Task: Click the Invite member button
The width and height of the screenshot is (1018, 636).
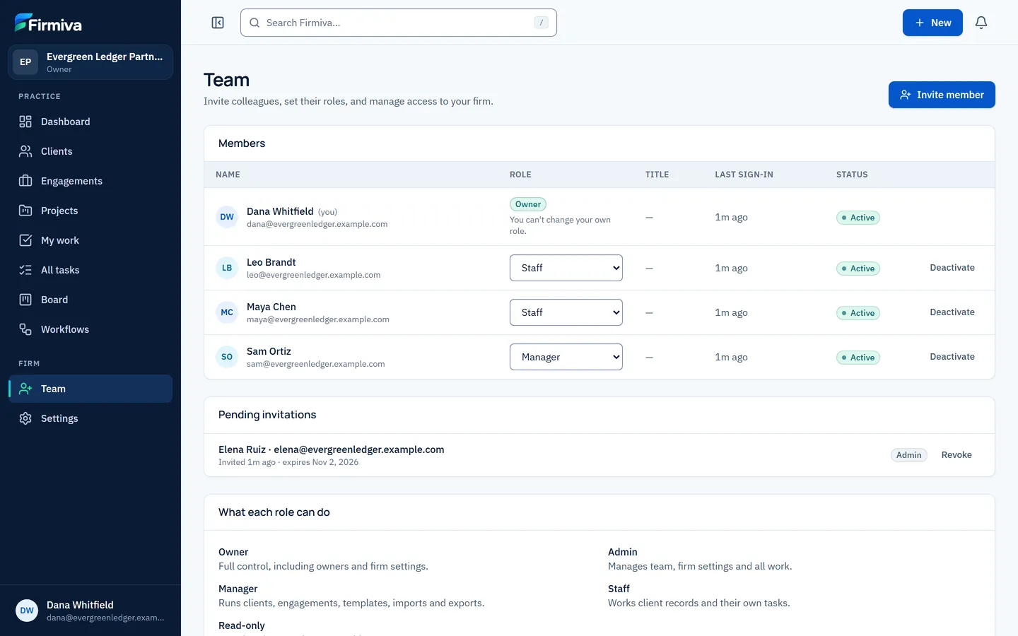Action: 942,95
